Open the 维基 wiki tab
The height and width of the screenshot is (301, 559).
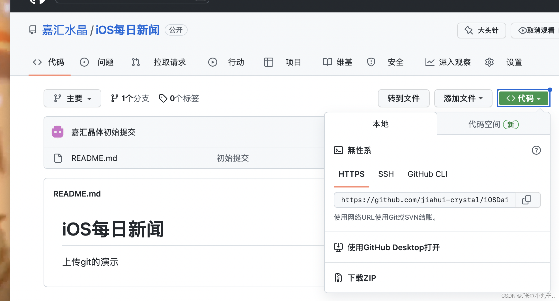pyautogui.click(x=338, y=62)
